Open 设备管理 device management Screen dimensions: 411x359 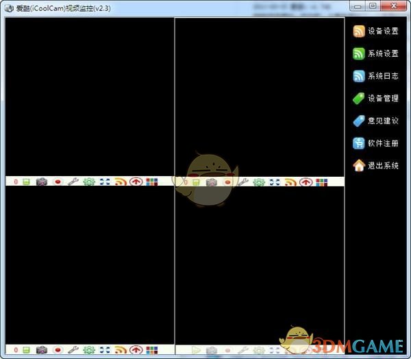(x=375, y=99)
